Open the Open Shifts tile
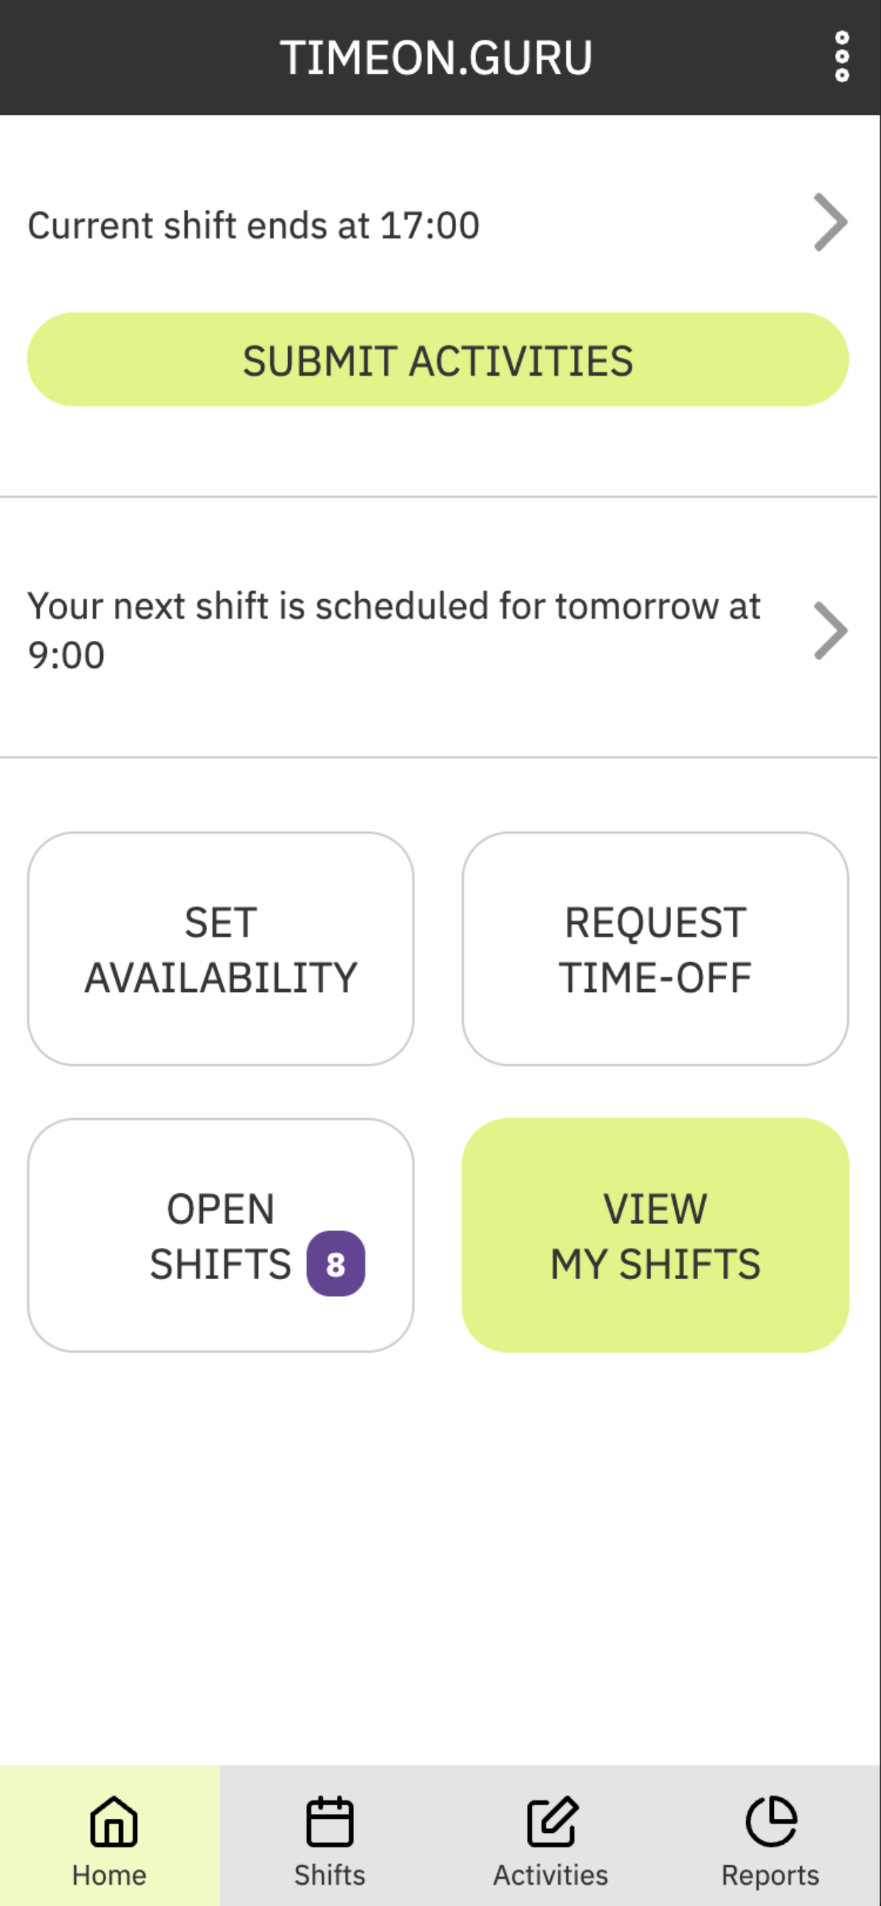881x1906 pixels. point(221,1235)
